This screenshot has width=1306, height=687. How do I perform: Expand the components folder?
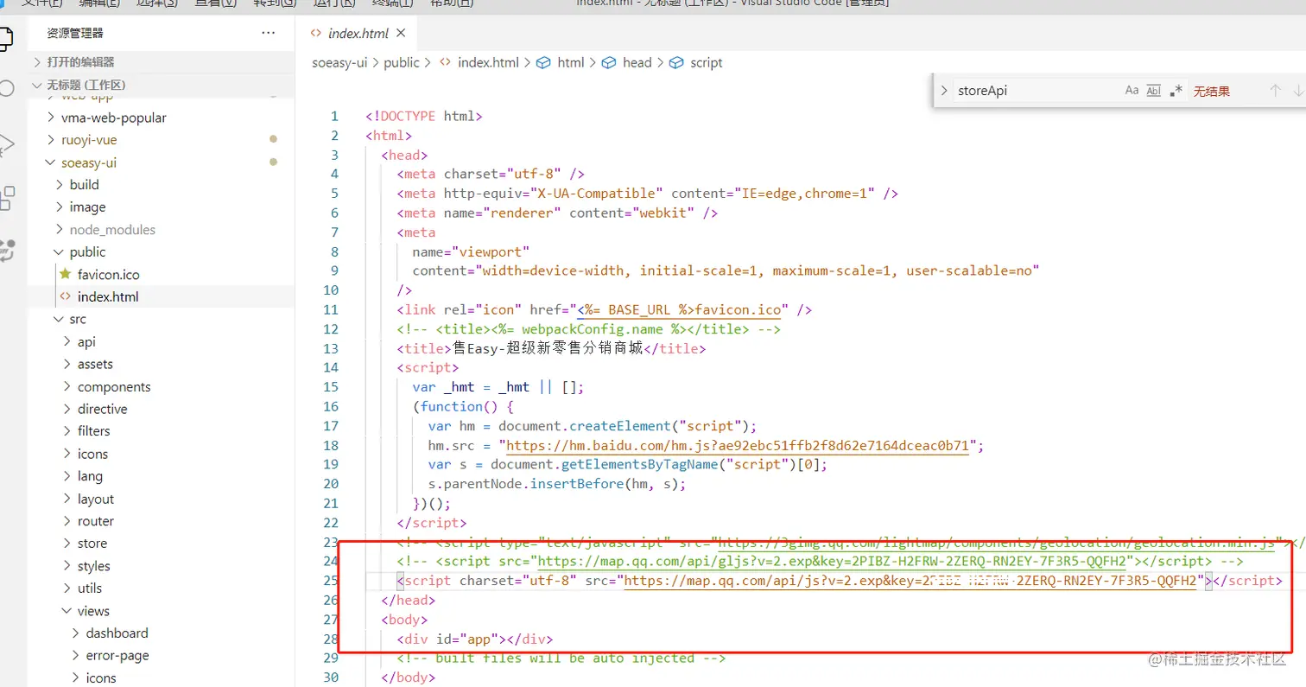pos(67,386)
